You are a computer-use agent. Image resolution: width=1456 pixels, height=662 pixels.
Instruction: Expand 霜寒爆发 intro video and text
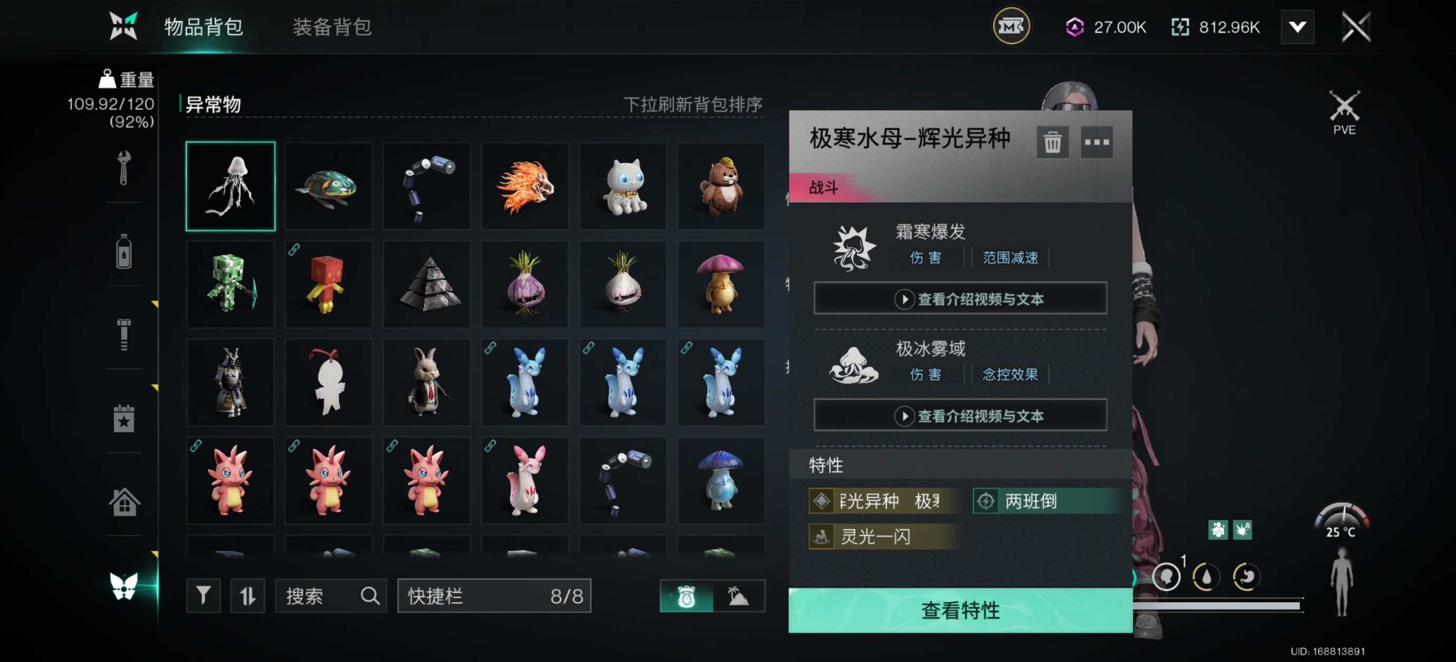pos(960,298)
